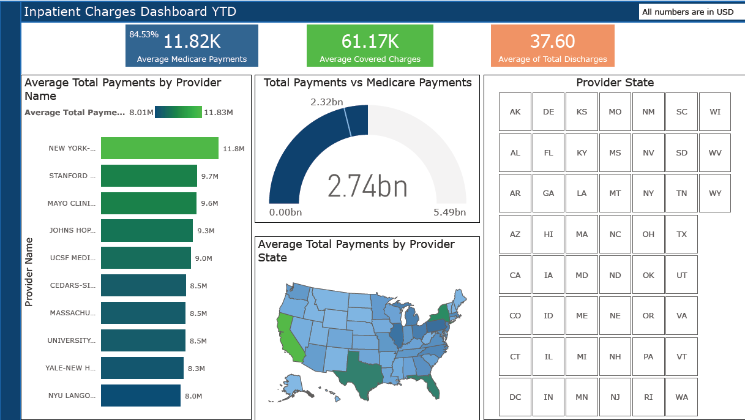Image resolution: width=745 pixels, height=420 pixels.
Task: Click the Average Total Payments color legend
Action: pos(178,112)
